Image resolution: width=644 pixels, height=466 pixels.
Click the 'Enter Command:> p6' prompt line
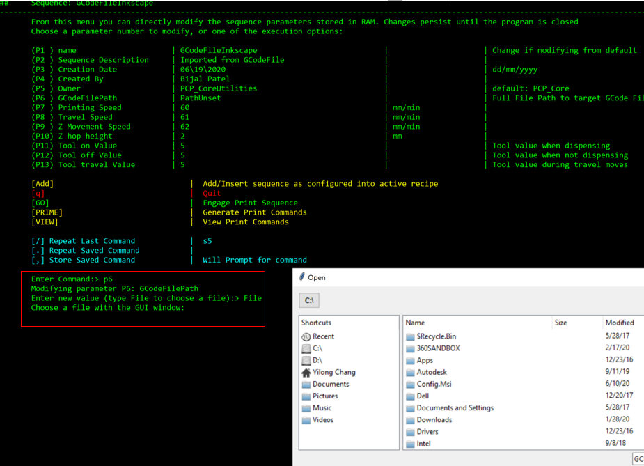(72, 279)
